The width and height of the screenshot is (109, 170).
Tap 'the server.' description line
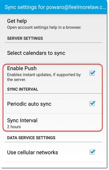pyautogui.click(x=17, y=79)
